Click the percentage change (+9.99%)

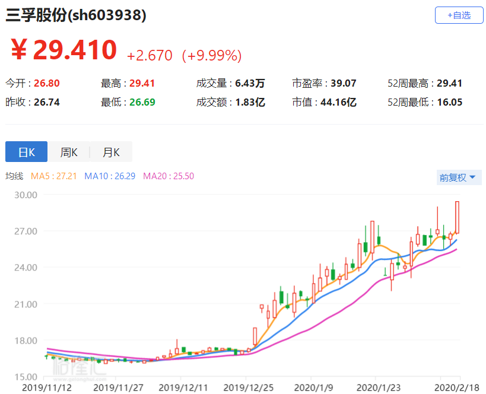pyautogui.click(x=212, y=56)
